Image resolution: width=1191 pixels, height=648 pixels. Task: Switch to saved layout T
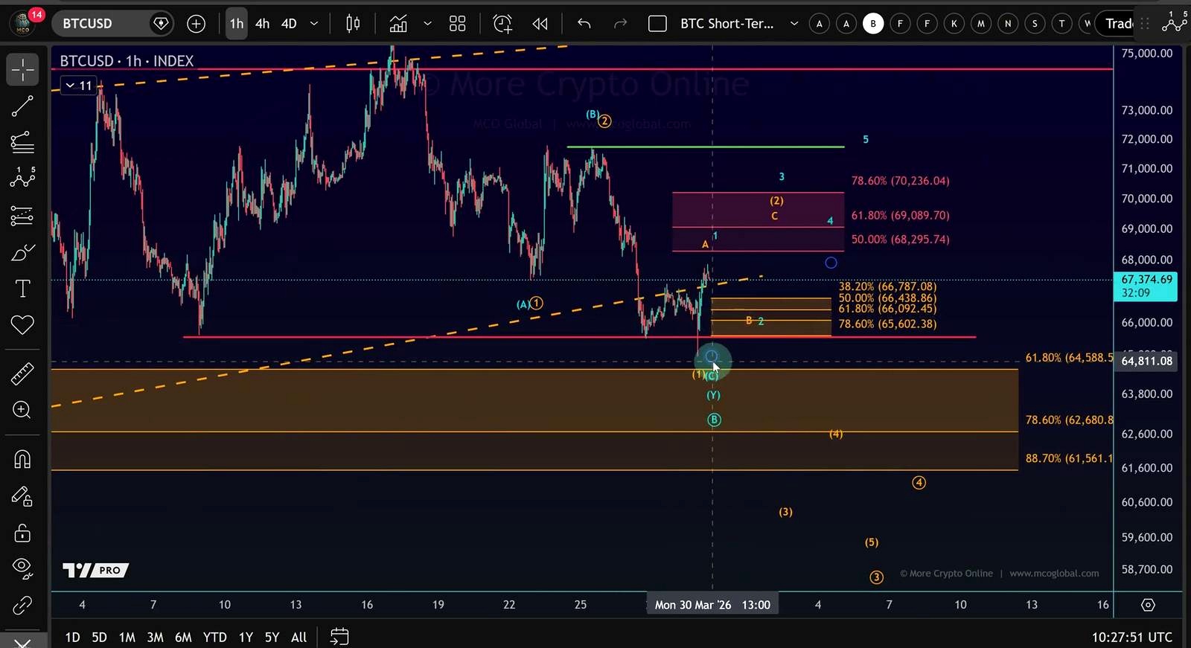coord(1061,24)
